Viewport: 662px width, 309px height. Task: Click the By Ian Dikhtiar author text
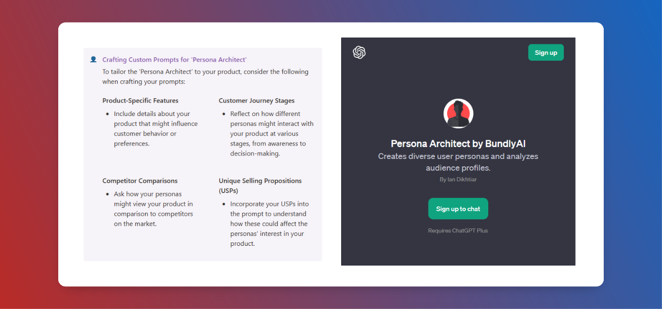pos(458,180)
